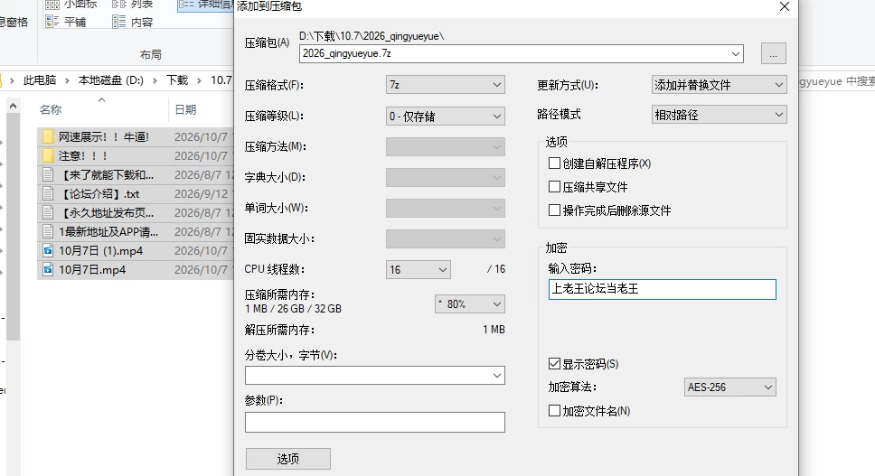Enable 操作完成后删除源文件 checkbox
Viewport: 875px width, 476px height.
tap(554, 210)
